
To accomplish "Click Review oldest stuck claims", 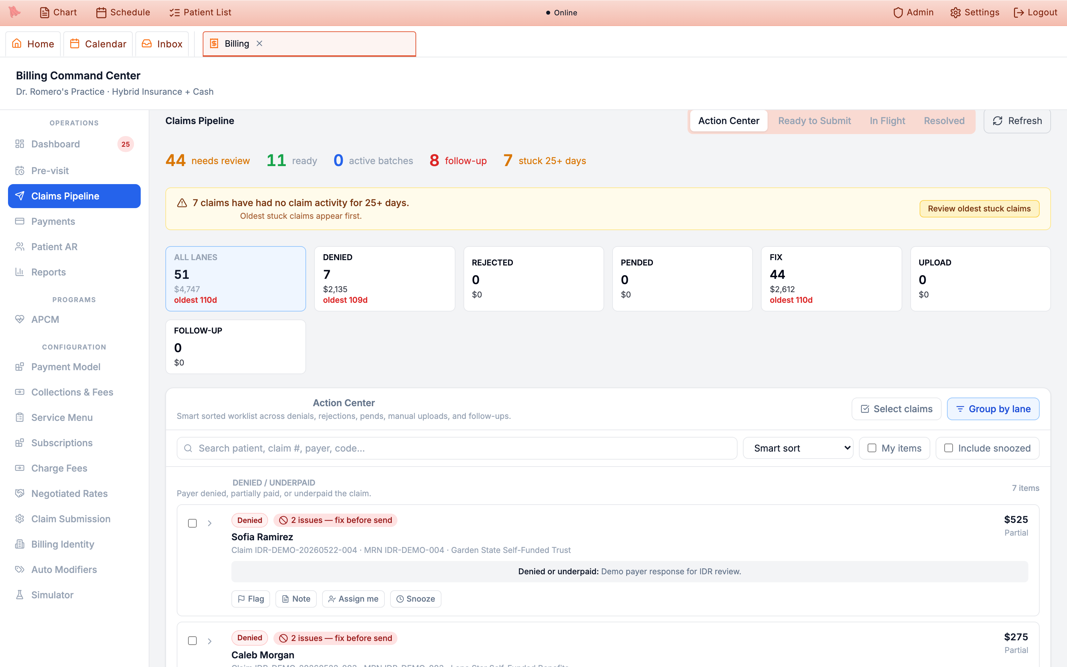I will coord(979,209).
